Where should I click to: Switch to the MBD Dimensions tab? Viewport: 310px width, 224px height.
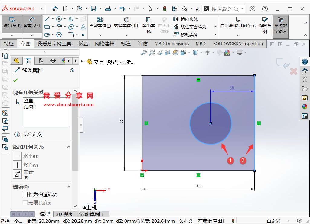pos(171,43)
